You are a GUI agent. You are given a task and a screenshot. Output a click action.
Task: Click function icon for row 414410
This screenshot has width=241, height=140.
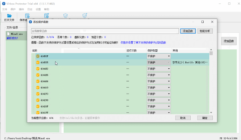(38, 88)
